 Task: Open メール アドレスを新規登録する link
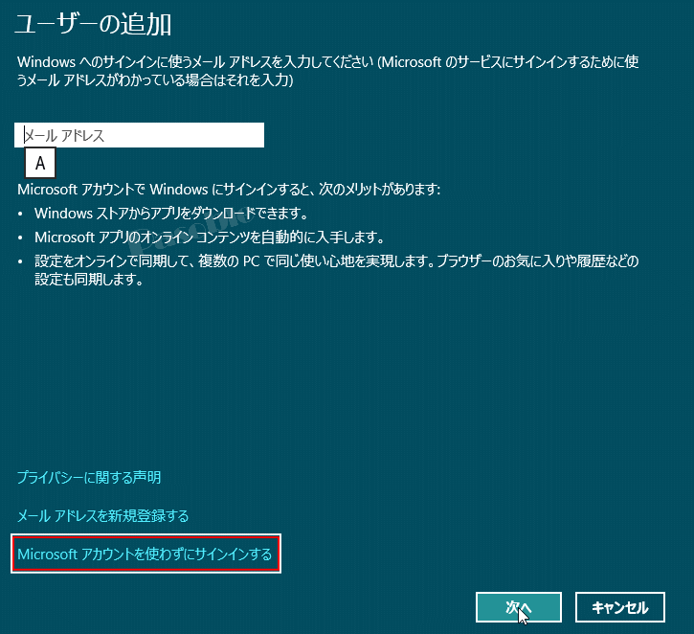[x=102, y=516]
